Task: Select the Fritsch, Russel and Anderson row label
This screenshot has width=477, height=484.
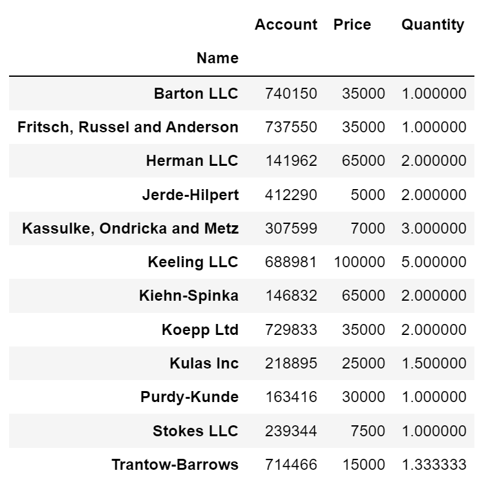Action: [128, 127]
